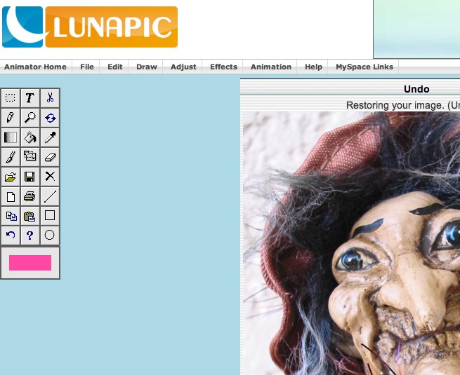The image size is (460, 375).
Task: Select the Text tool
Action: [x=30, y=97]
